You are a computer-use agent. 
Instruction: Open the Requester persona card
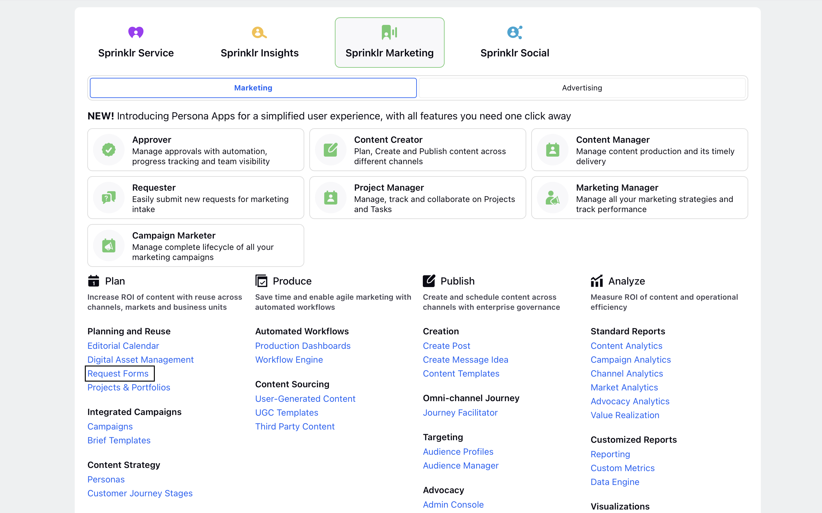pyautogui.click(x=195, y=198)
